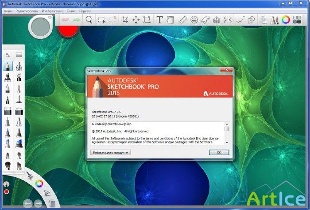Open brush tools in the corner lagoon

coord(30,175)
